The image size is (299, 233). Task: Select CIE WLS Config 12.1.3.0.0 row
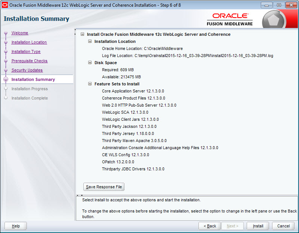[126, 155]
